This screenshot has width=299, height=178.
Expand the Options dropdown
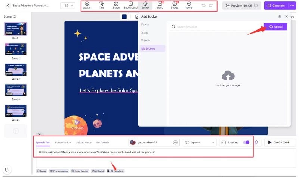[x=200, y=143]
